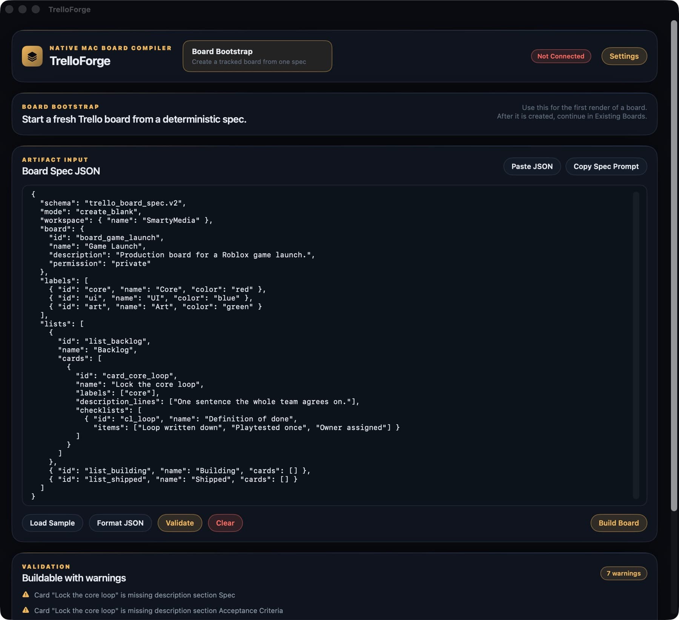The height and width of the screenshot is (620, 679).
Task: Click the "name": "Backlog" line
Action: pyautogui.click(x=97, y=350)
